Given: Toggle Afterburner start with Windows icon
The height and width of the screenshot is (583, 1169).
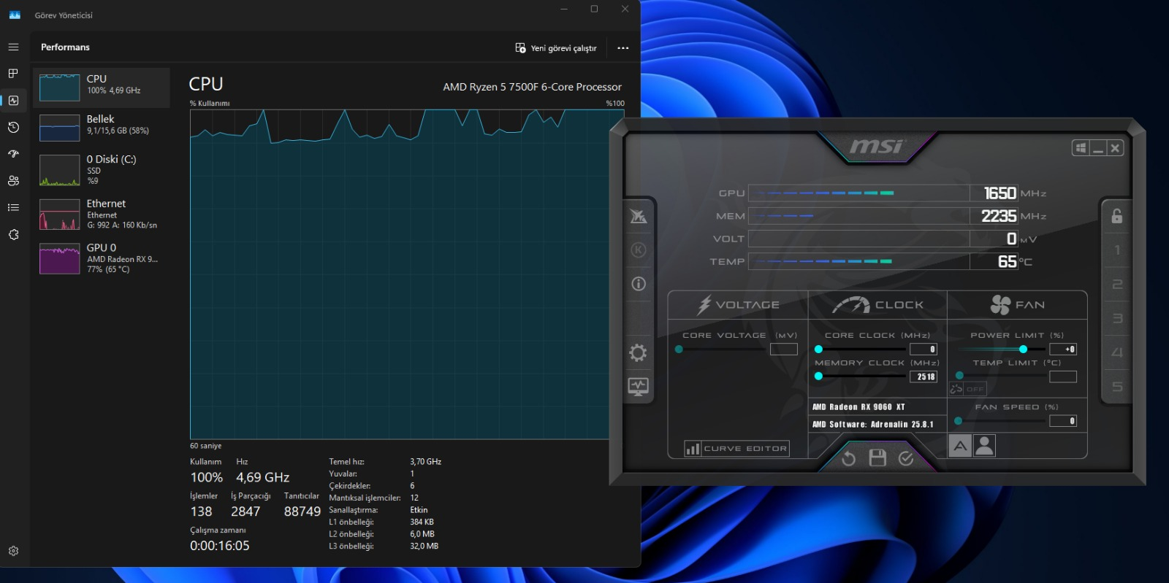Looking at the screenshot, I should (1081, 148).
